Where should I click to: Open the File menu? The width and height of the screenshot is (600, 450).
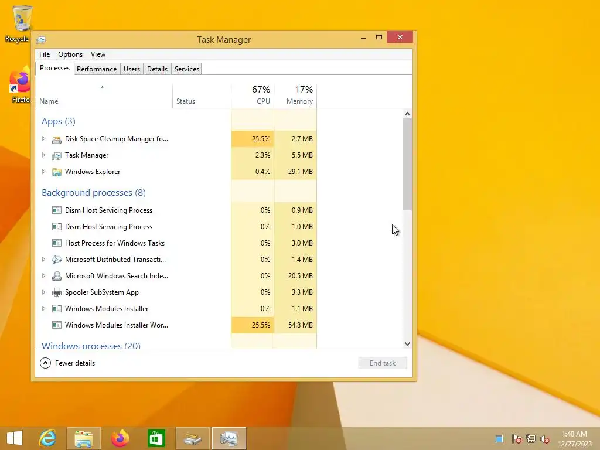45,54
